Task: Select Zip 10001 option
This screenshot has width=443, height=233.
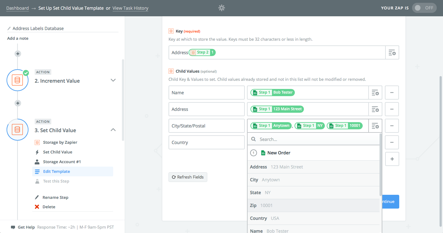Action: [313, 206]
